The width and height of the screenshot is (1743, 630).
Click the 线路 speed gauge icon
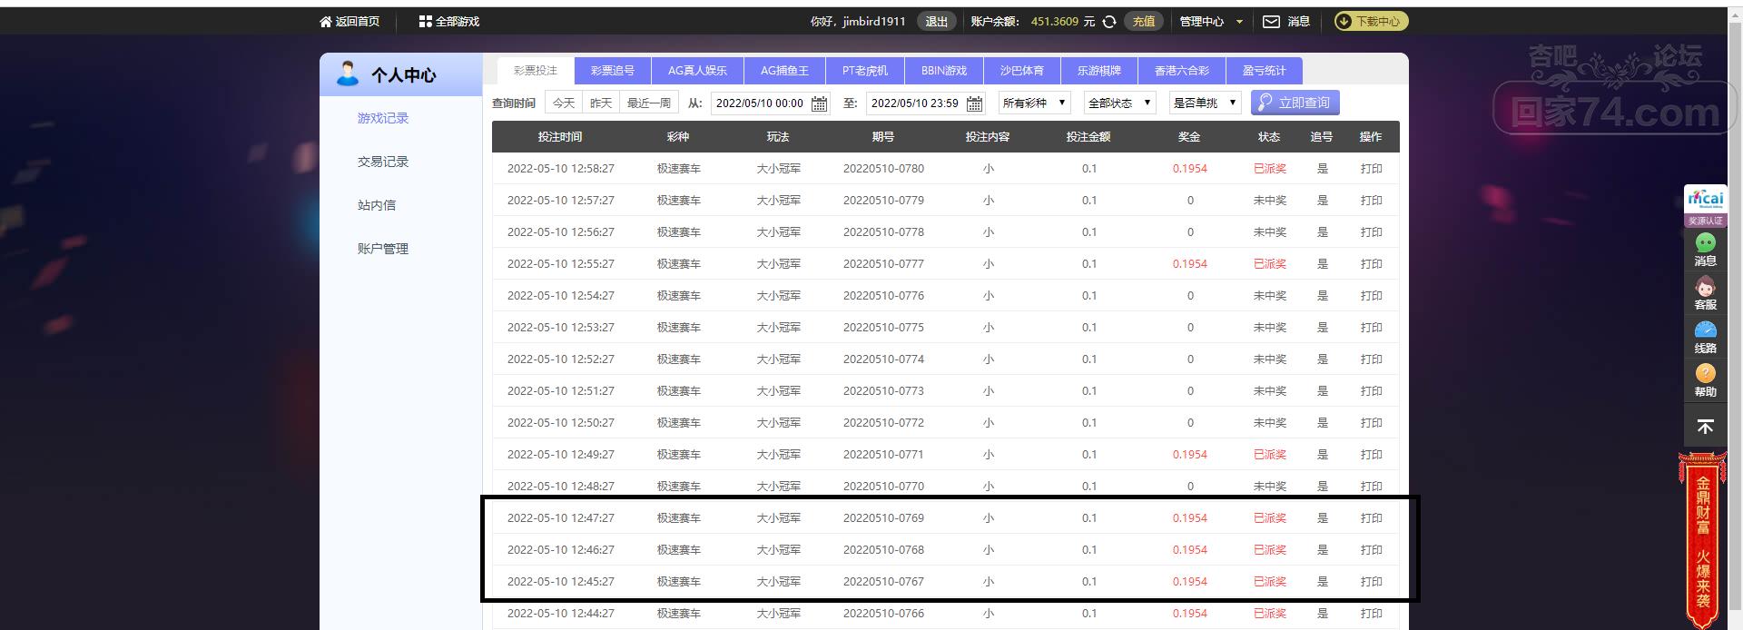[x=1705, y=330]
